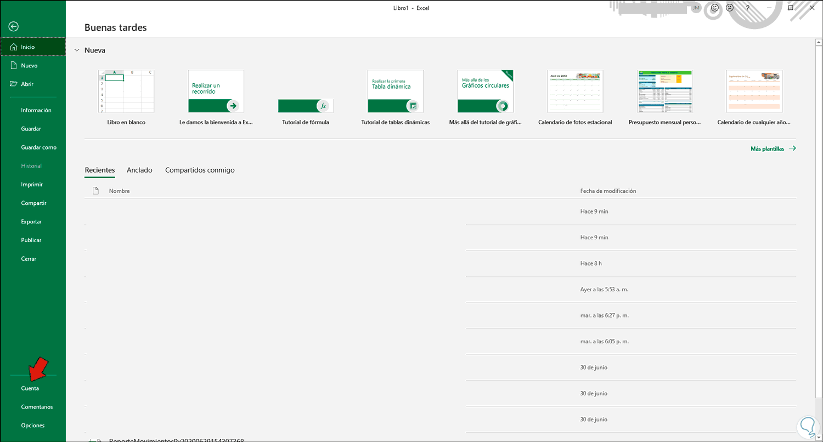The image size is (823, 442).
Task: Collapse the Nueva section
Action: pos(77,50)
